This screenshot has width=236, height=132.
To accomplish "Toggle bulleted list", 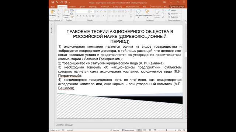I will pyautogui.click(x=110, y=11).
